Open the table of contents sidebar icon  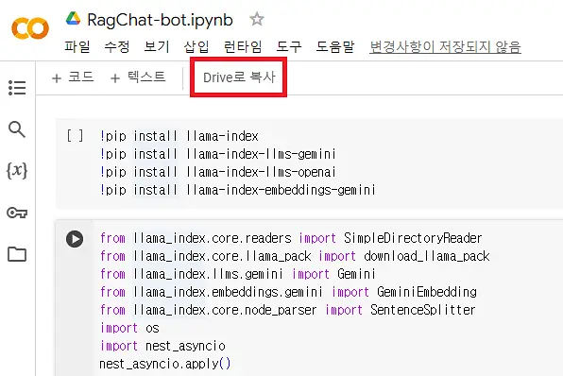tap(17, 88)
